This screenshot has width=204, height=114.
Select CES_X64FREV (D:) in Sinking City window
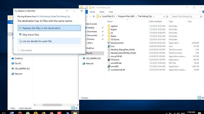[93, 58]
